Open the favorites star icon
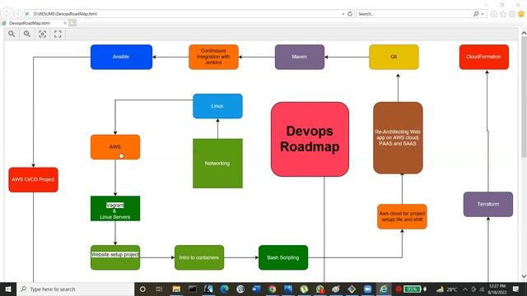 pos(503,14)
